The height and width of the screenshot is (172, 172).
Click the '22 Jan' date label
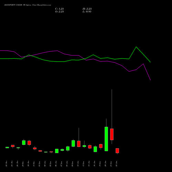coord(117,164)
